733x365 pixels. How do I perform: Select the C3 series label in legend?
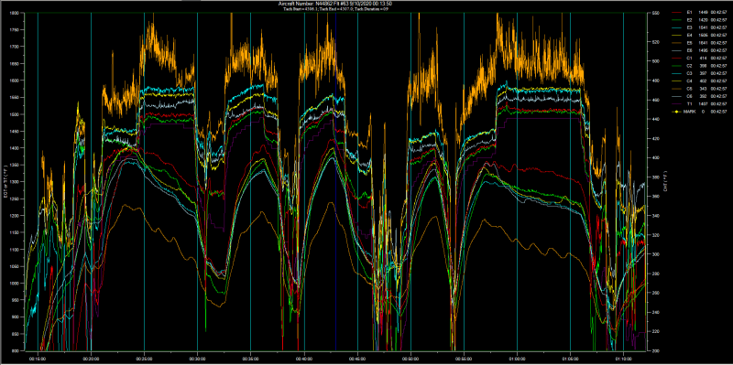(x=690, y=73)
